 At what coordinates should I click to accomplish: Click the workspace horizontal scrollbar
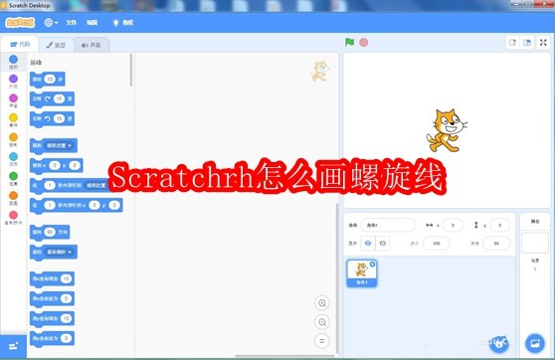[284, 356]
